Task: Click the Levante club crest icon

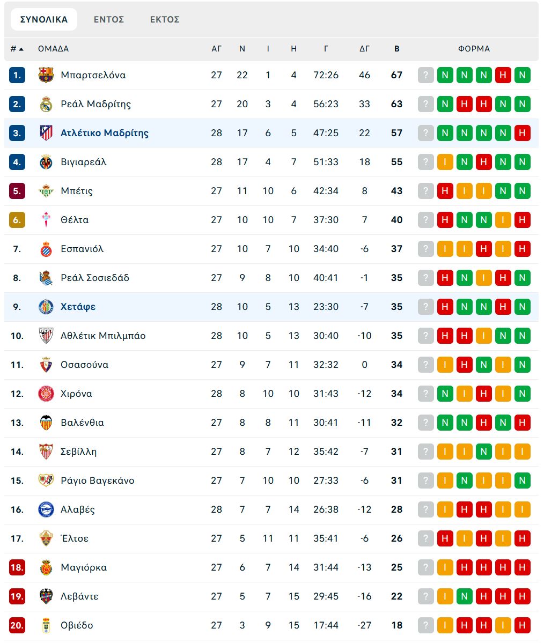Action: pos(46,596)
